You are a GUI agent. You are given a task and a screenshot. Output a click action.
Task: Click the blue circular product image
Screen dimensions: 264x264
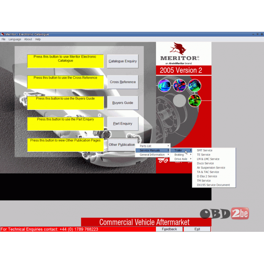164,86
